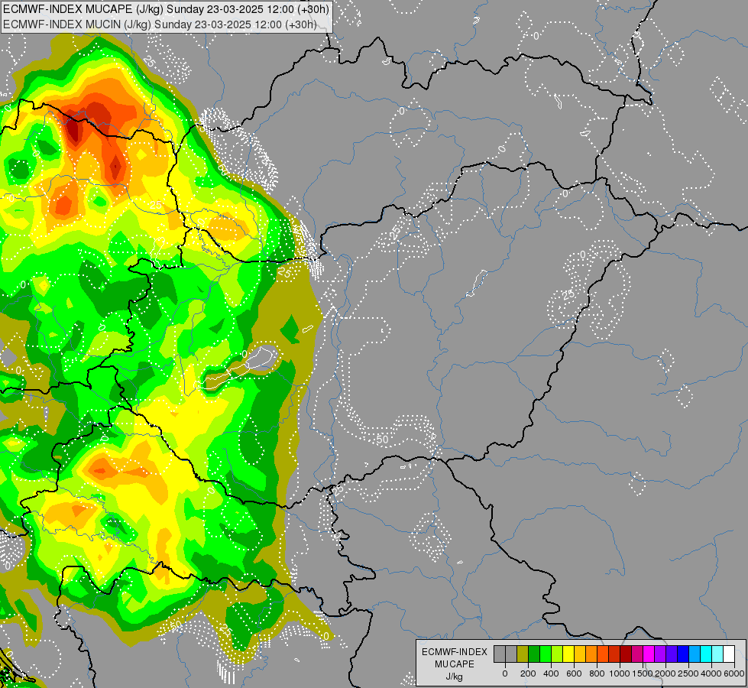748x688 pixels.
Task: Pick the leftmost gray legend swatch
Action: click(x=500, y=654)
